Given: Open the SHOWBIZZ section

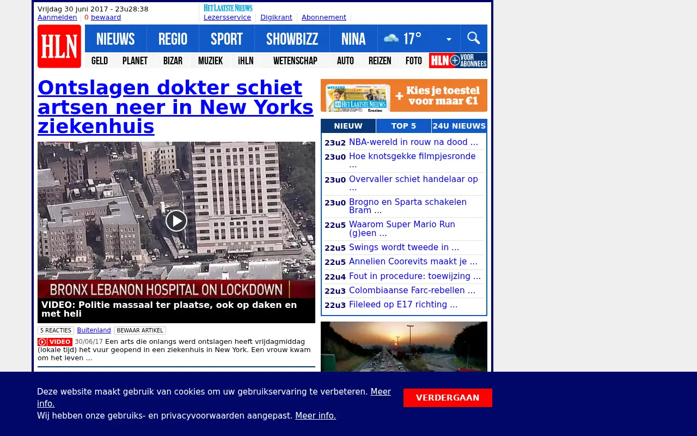Looking at the screenshot, I should click(x=292, y=39).
